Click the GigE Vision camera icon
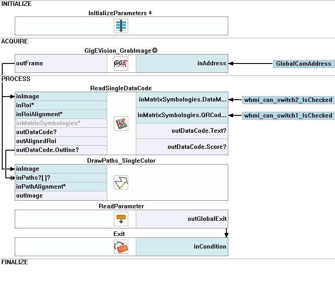 (121, 63)
